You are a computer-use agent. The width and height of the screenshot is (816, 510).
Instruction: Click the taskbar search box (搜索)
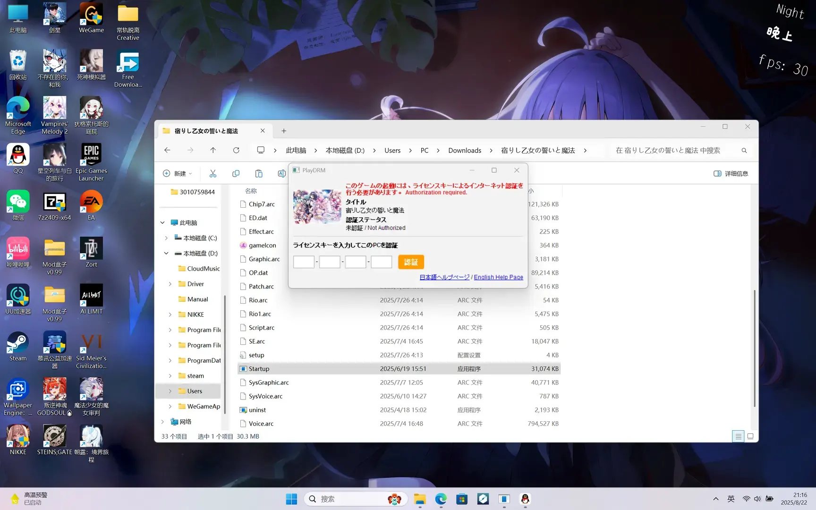tap(356, 499)
